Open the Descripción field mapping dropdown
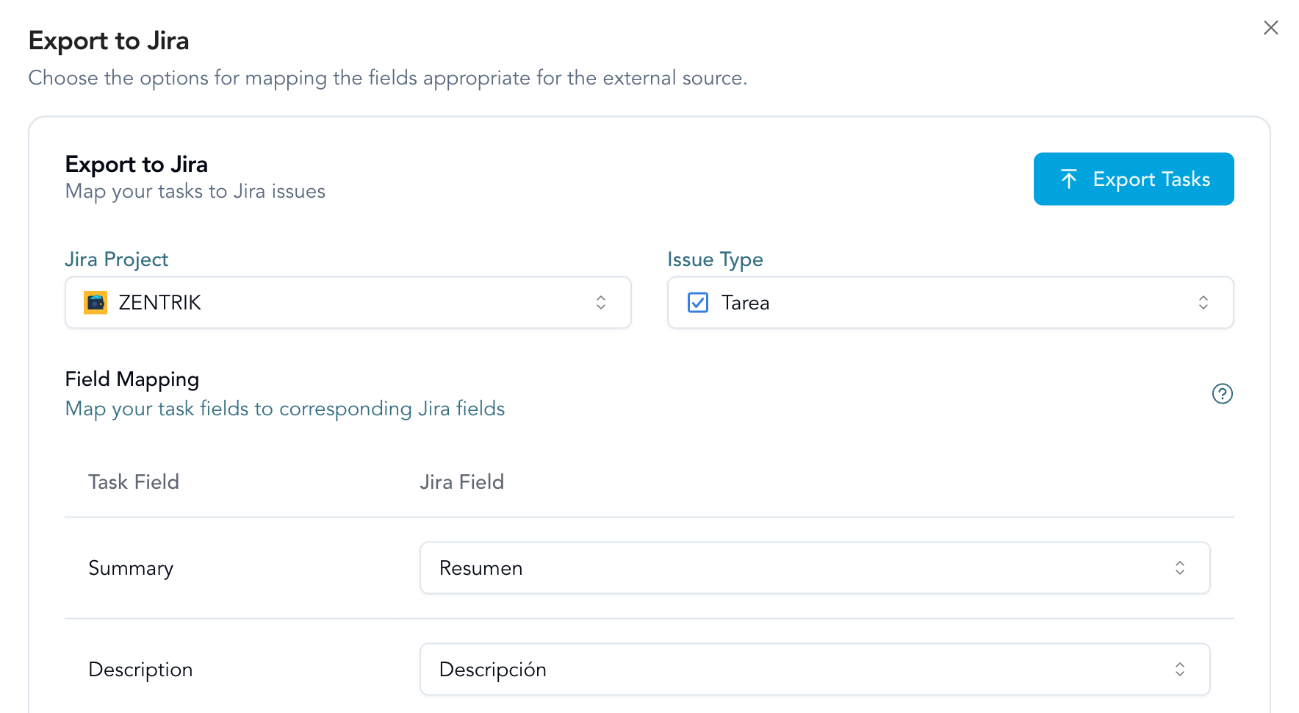 tap(814, 669)
